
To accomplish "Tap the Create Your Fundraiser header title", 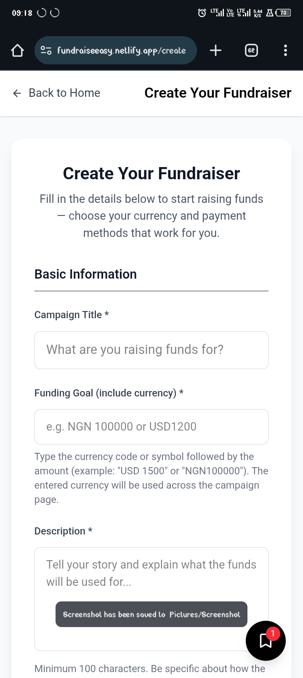I will point(218,93).
